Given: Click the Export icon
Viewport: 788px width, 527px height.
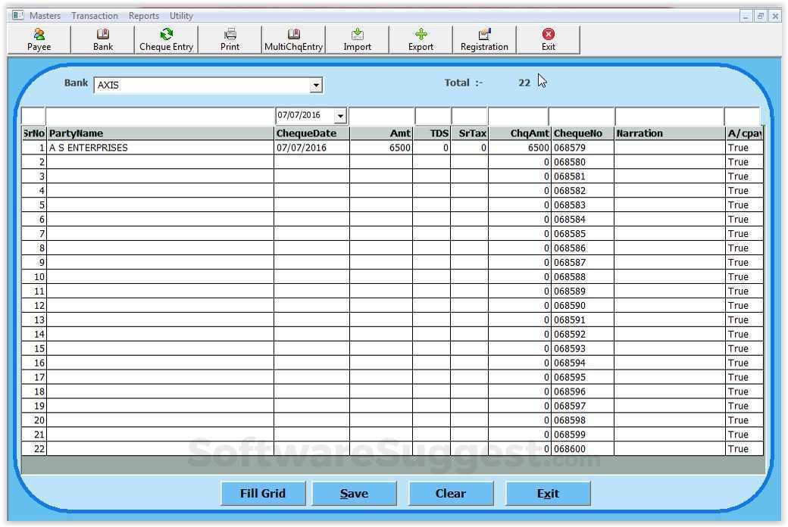Looking at the screenshot, I should tap(421, 39).
